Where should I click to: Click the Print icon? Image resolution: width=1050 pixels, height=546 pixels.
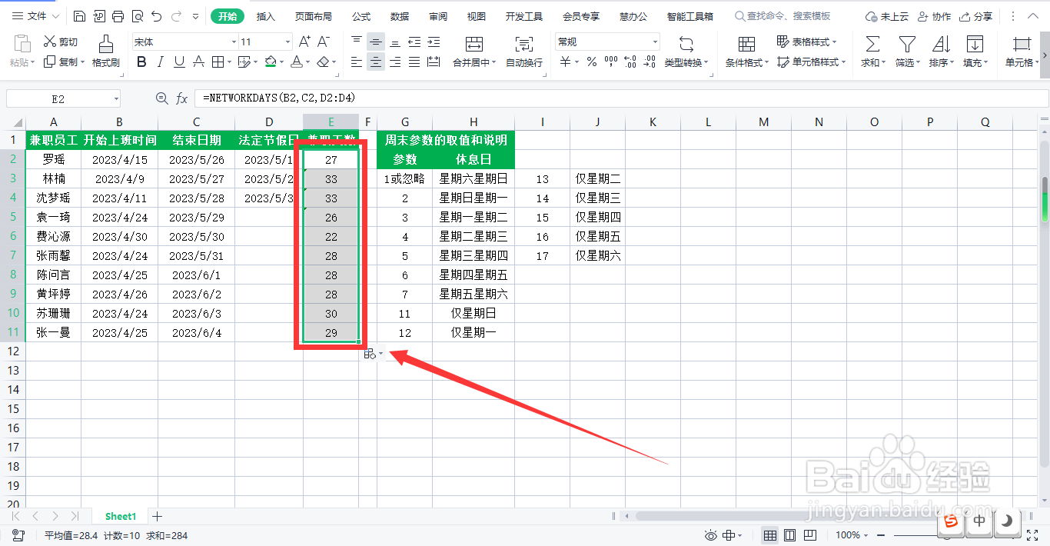[118, 16]
